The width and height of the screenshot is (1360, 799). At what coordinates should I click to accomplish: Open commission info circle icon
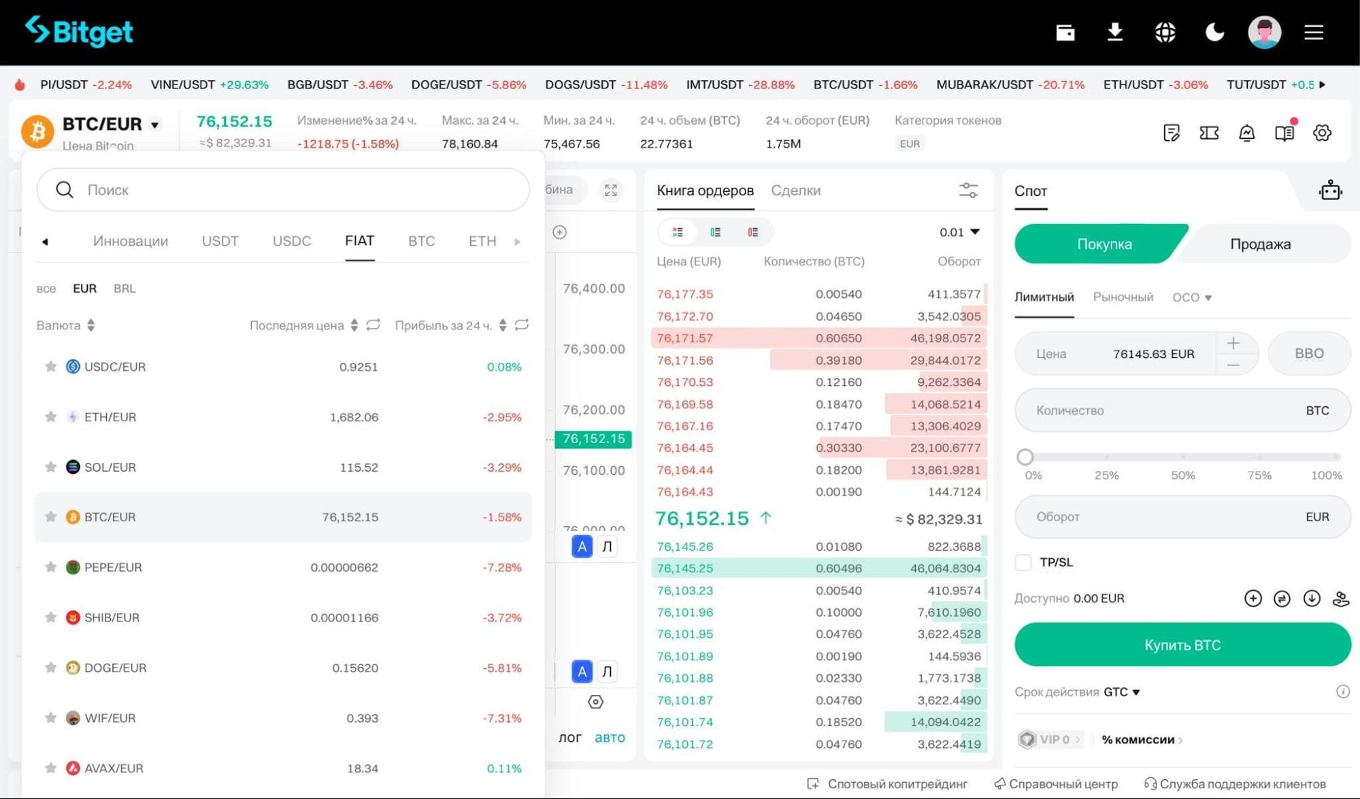(x=1342, y=691)
